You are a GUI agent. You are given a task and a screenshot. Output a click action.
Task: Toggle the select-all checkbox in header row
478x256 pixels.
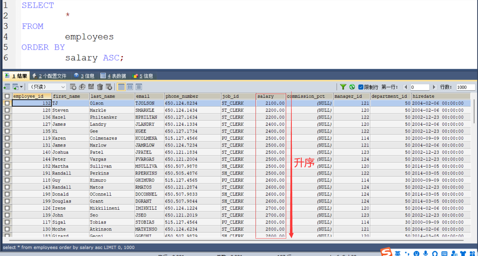[x=7, y=96]
